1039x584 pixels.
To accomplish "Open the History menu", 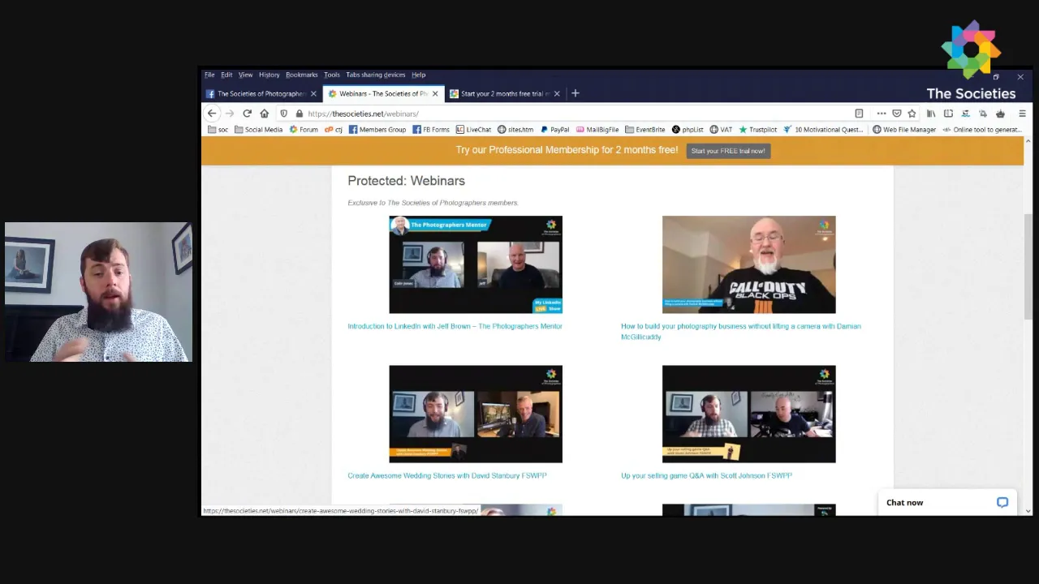I will [x=269, y=75].
